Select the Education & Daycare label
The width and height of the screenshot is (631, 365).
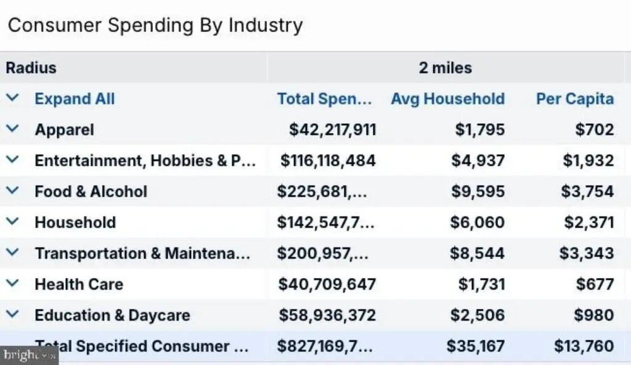point(112,315)
